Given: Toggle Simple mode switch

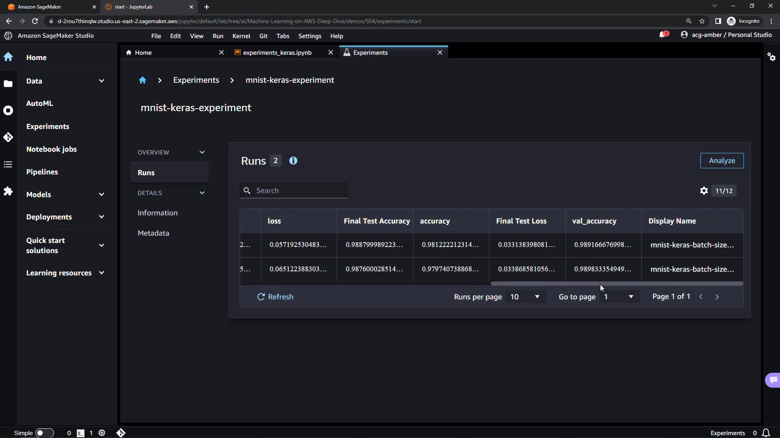Looking at the screenshot, I should coord(44,433).
